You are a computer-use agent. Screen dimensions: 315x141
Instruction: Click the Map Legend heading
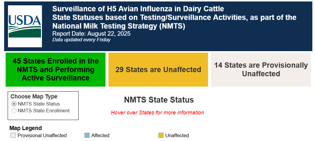point(26,128)
